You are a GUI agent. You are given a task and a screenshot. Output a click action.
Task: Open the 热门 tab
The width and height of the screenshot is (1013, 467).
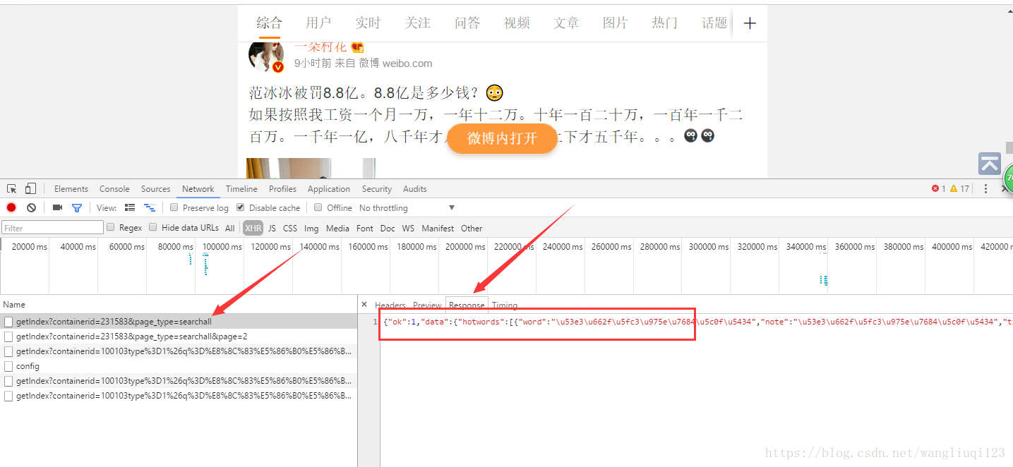(665, 23)
